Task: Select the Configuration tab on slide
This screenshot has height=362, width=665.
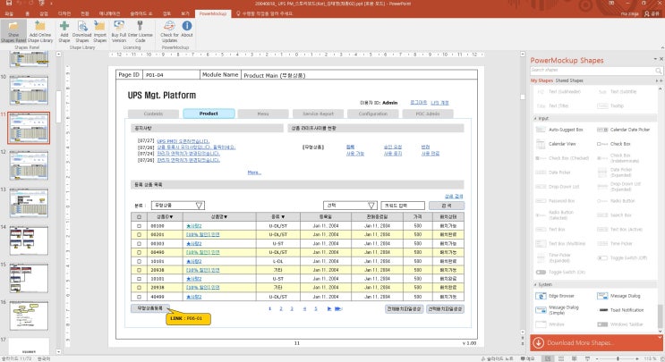Action: pyautogui.click(x=373, y=114)
